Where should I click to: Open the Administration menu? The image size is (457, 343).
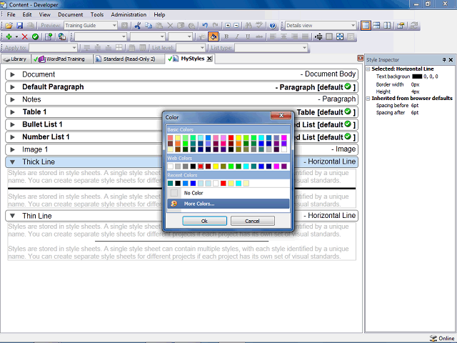tap(129, 14)
